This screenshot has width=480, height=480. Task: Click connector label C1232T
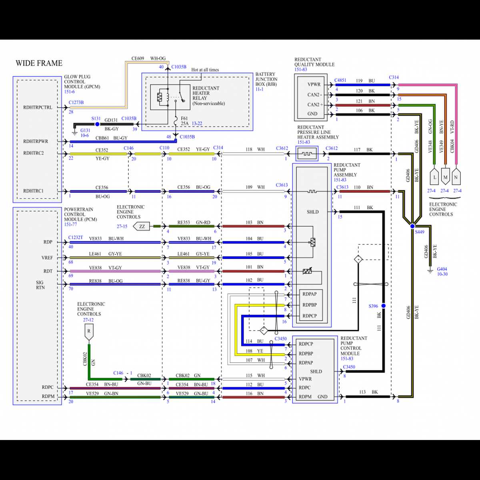click(x=76, y=237)
